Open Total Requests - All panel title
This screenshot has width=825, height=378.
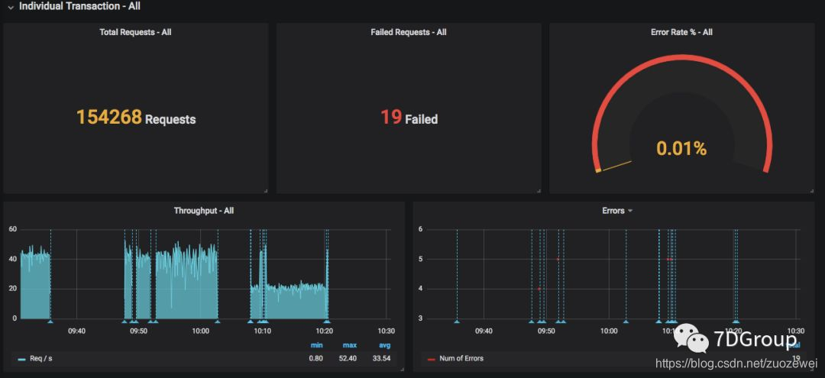pyautogui.click(x=135, y=32)
